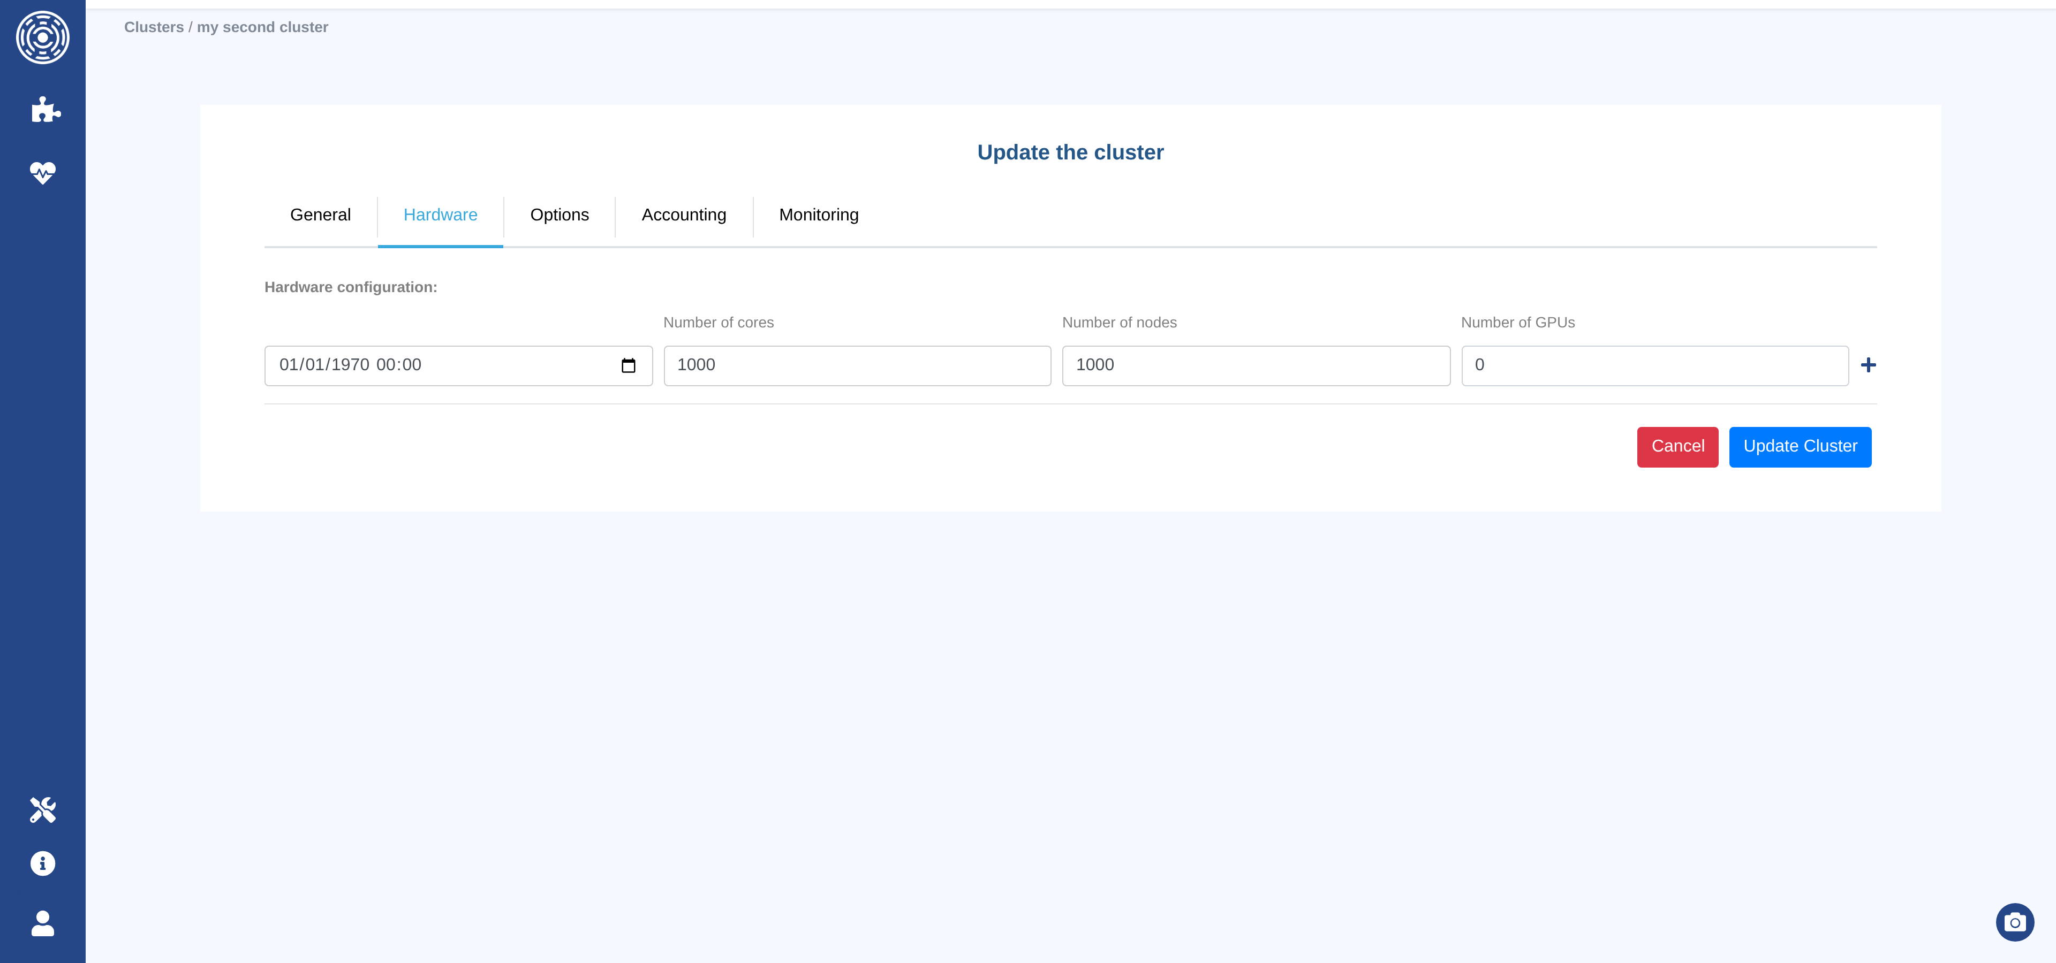Open the wrench and screwdriver tools icon

(x=42, y=809)
